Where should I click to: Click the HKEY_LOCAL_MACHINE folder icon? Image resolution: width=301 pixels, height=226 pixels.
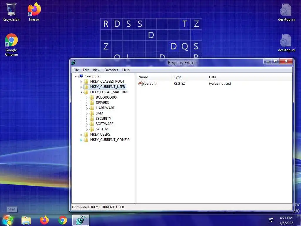click(86, 92)
